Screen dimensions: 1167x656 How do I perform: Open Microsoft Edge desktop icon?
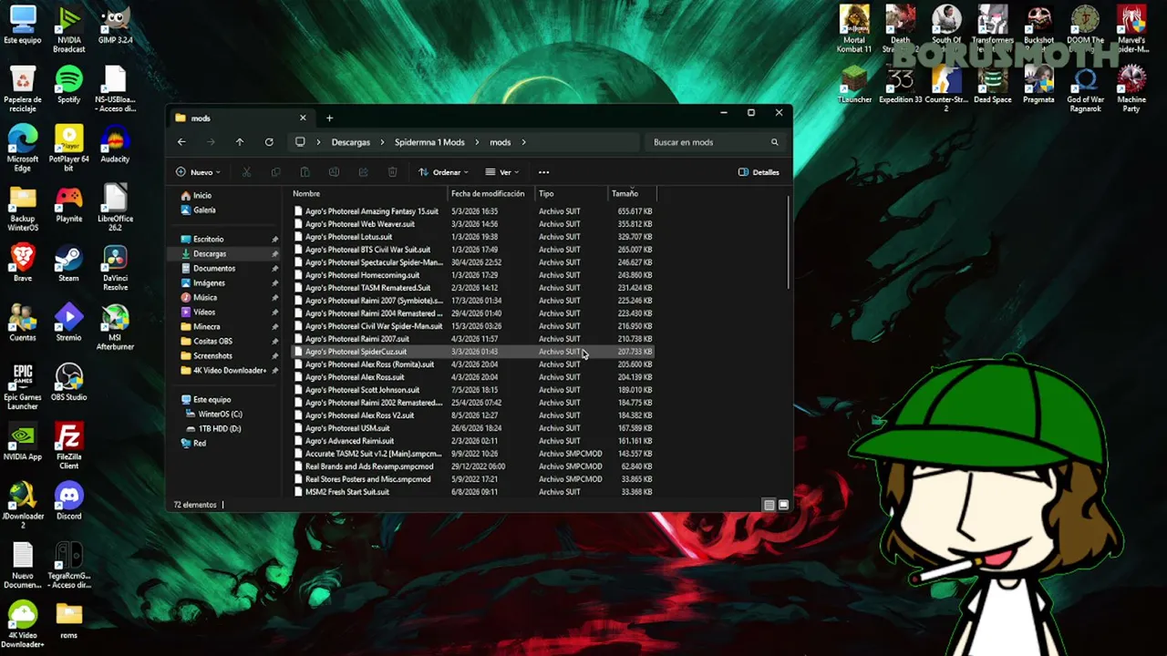[23, 149]
